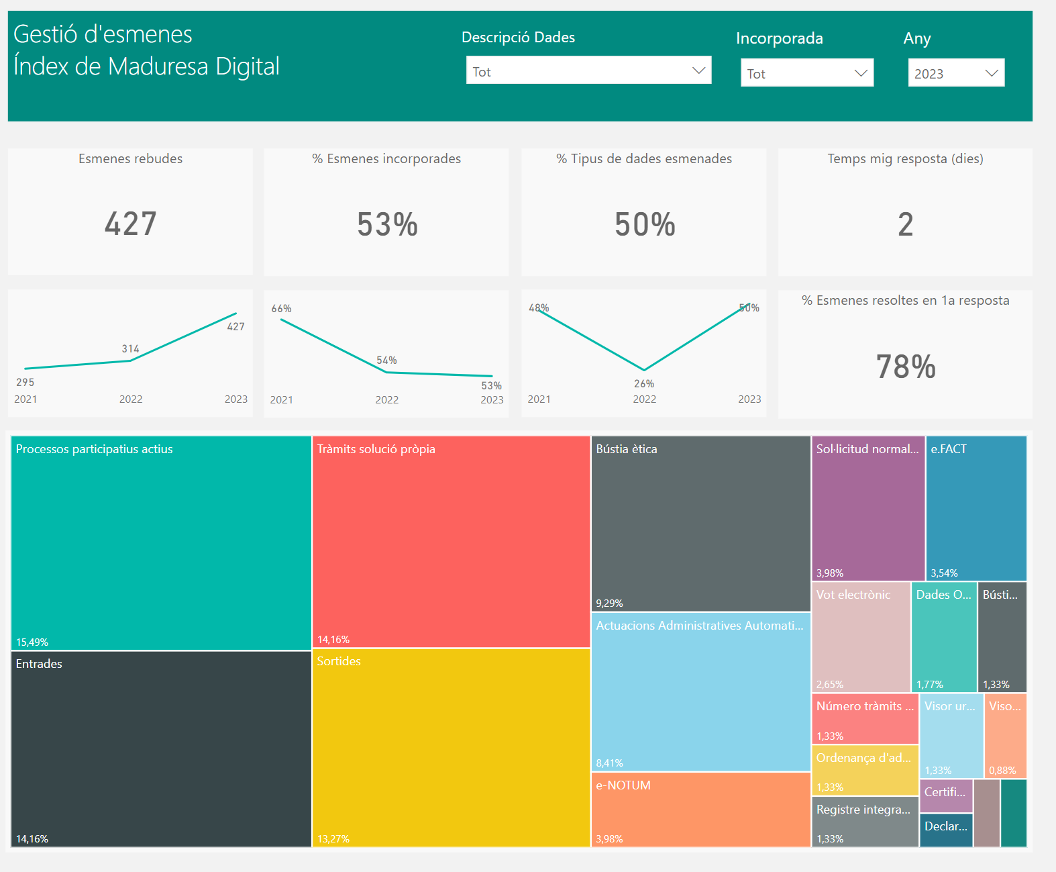The width and height of the screenshot is (1056, 872).
Task: Open the Any year dropdown
Action: [955, 73]
